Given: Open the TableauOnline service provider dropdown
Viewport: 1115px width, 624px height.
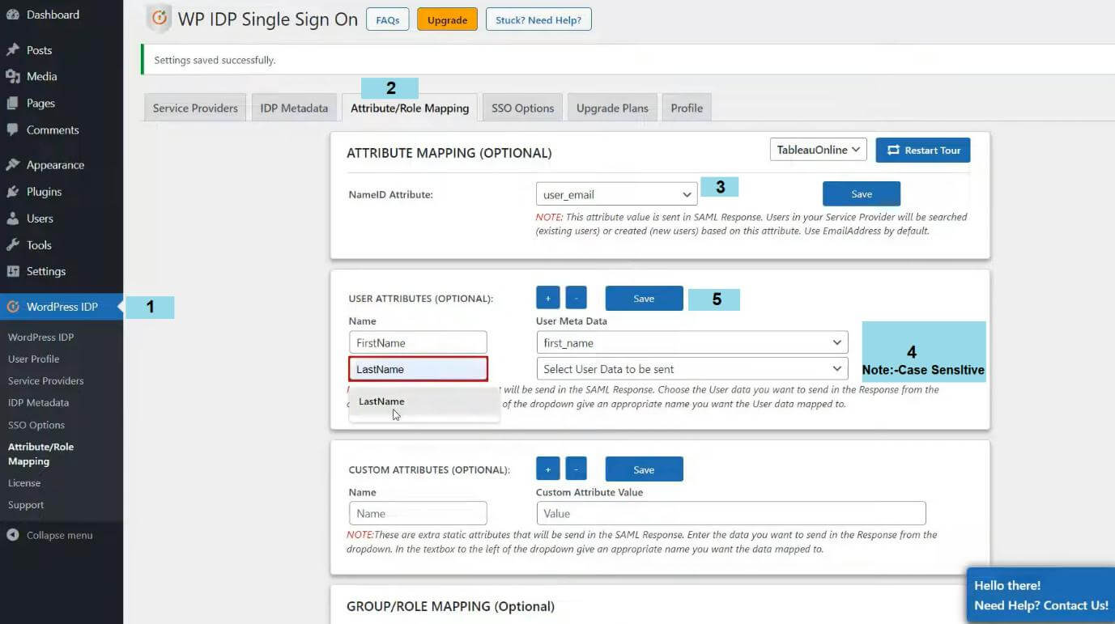Looking at the screenshot, I should pyautogui.click(x=818, y=150).
